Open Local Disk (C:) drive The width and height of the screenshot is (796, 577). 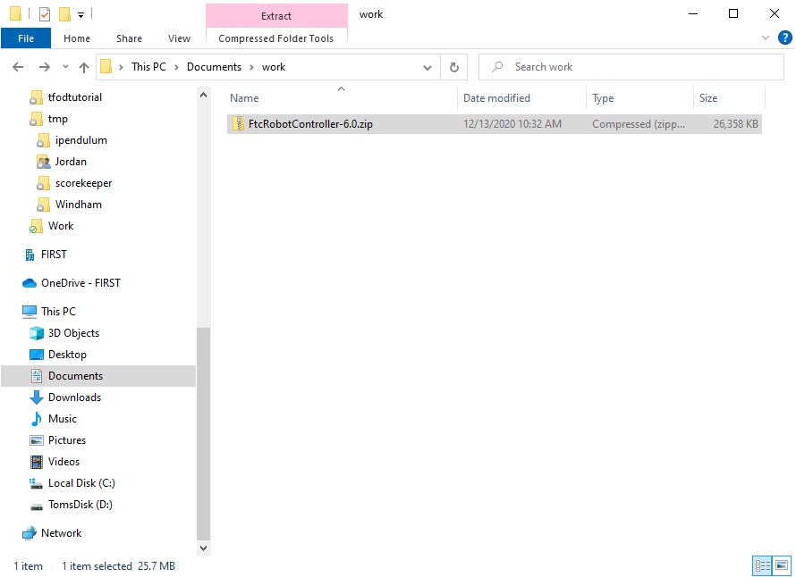click(x=81, y=483)
